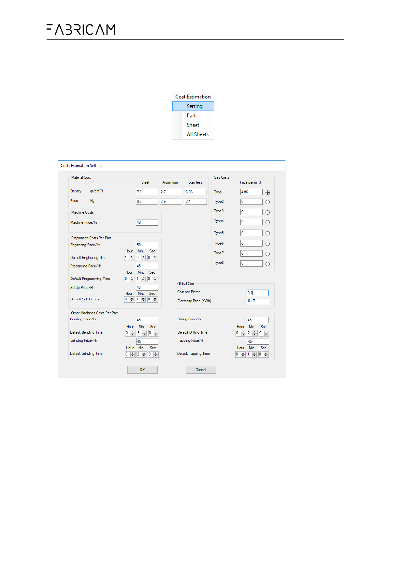
Task: Click the Type1 gas price field
Action: (251, 192)
